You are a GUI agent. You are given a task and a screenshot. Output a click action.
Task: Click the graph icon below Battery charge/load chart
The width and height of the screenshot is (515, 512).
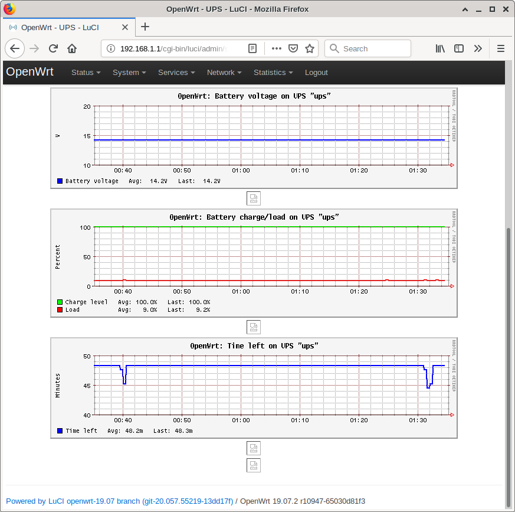[254, 327]
